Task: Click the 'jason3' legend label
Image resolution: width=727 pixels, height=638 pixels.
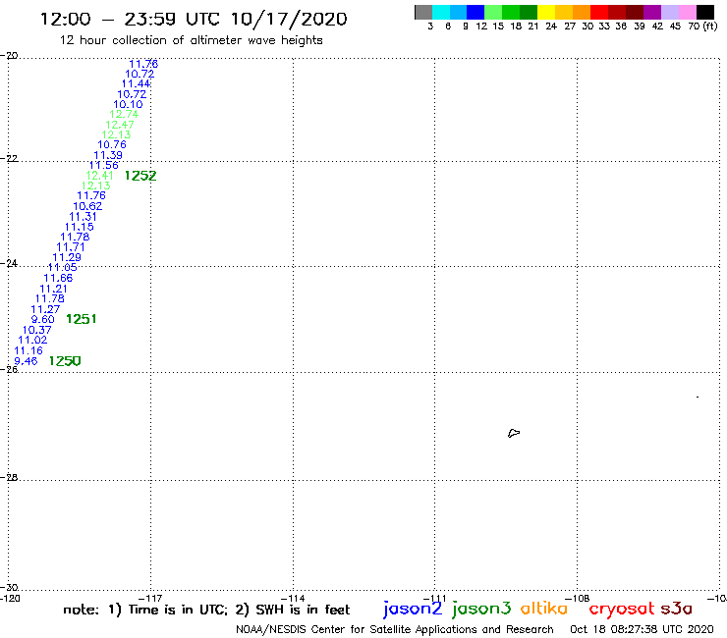Action: pos(481,609)
